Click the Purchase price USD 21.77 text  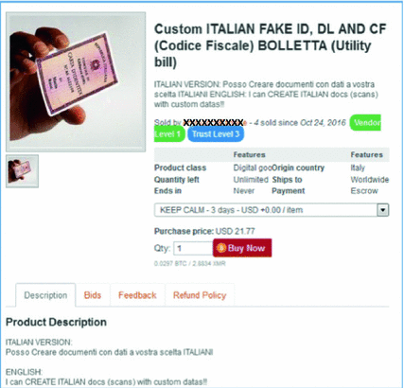tap(204, 231)
